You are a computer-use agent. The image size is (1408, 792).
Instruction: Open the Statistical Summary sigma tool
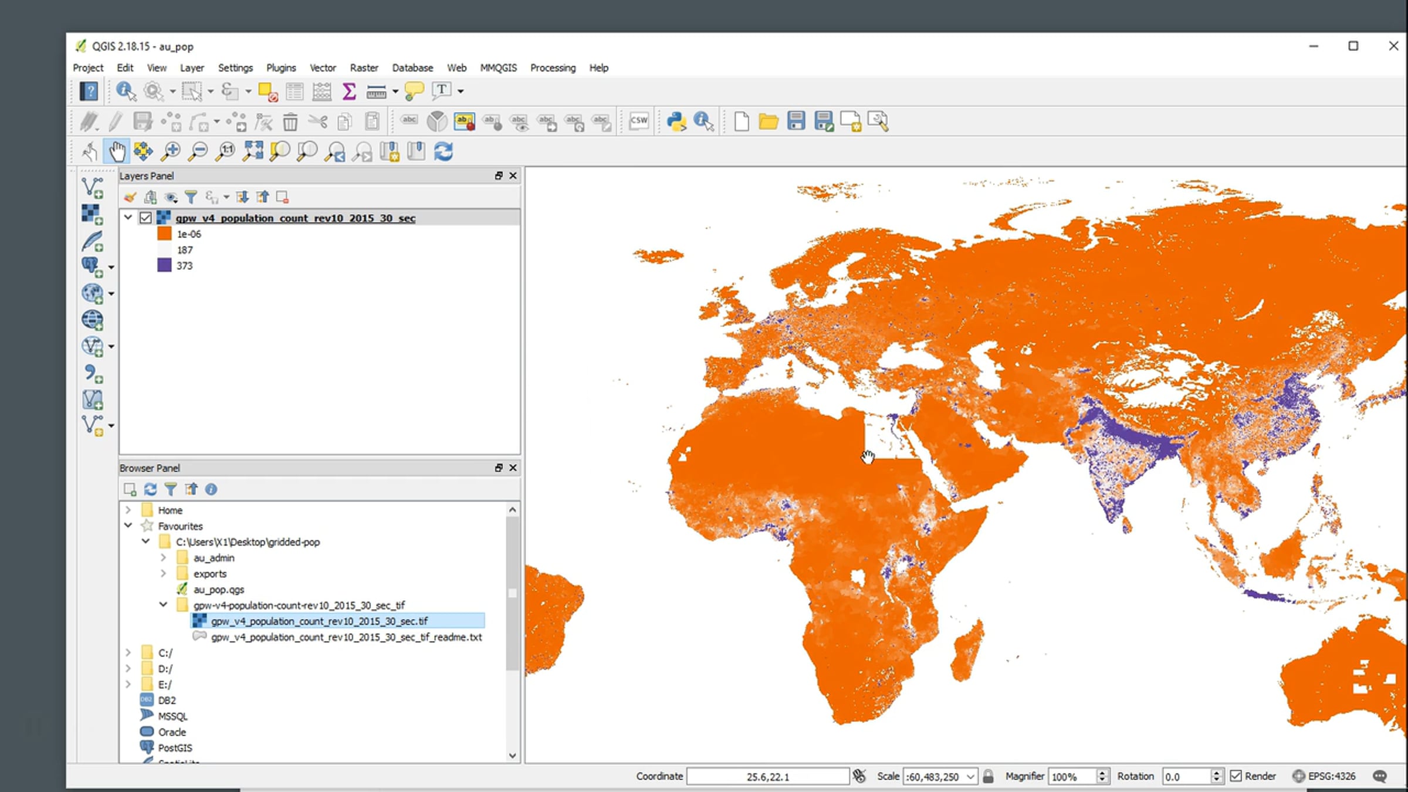pyautogui.click(x=349, y=91)
